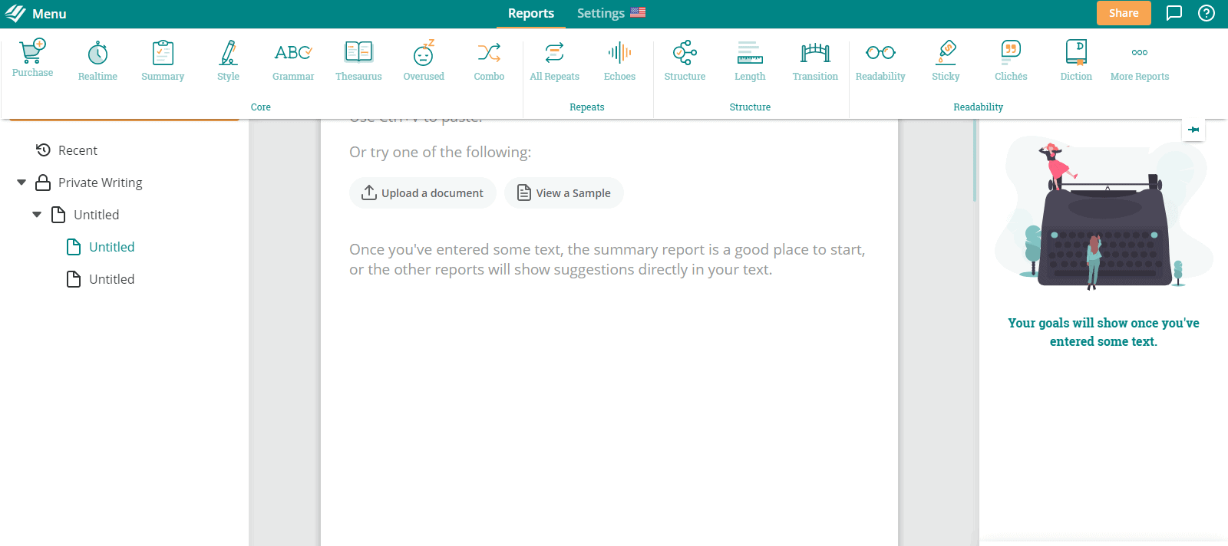The width and height of the screenshot is (1228, 546).
Task: Click the Structure group label in ribbon footer
Action: point(750,107)
